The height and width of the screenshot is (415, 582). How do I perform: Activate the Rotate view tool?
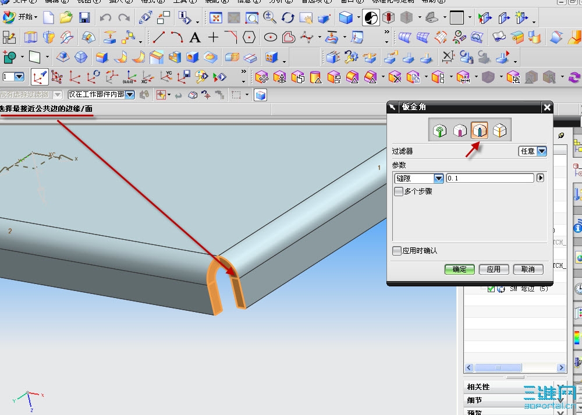coord(288,17)
